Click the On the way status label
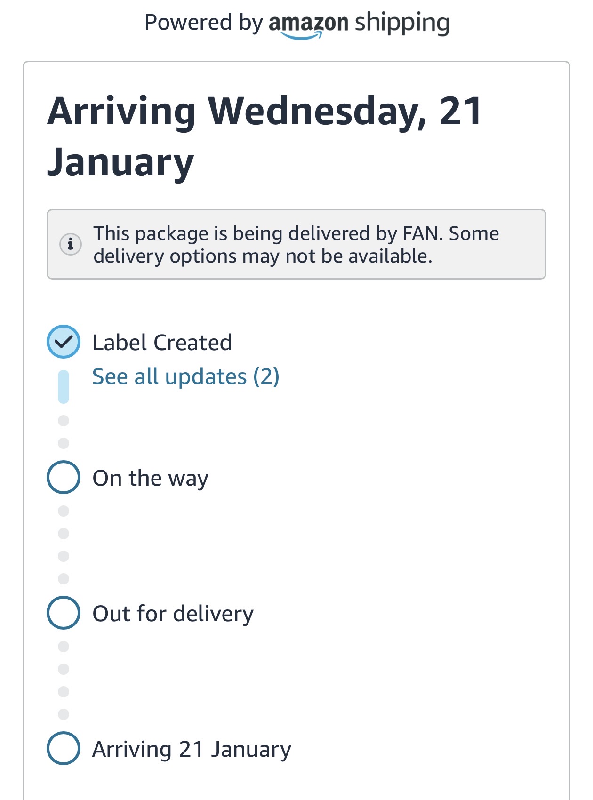Image resolution: width=593 pixels, height=800 pixels. tap(151, 478)
